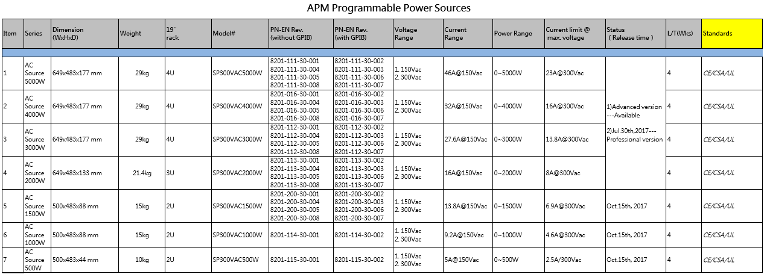This screenshot has height=274, width=764.
Task: Click Current limit @ max. voltage header
Action: 575,34
